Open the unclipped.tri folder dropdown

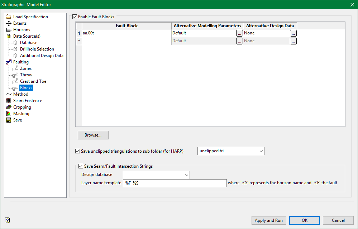click(x=260, y=151)
